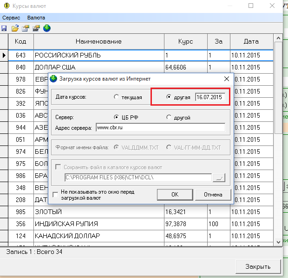Open the 'Валюта' menu
The width and height of the screenshot is (288, 278).
coord(36,17)
